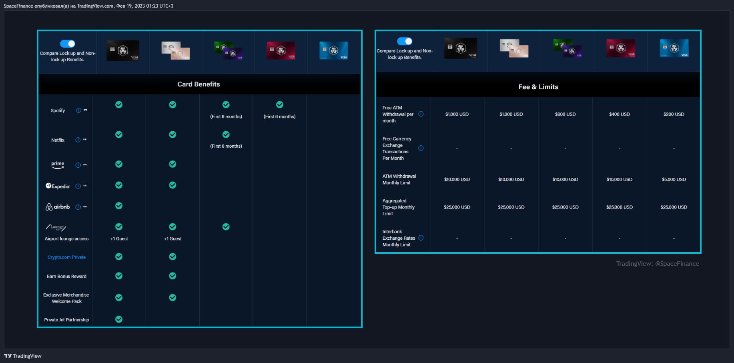Image resolution: width=734 pixels, height=363 pixels.
Task: Click $200 USD free ATM value
Action: (674, 114)
